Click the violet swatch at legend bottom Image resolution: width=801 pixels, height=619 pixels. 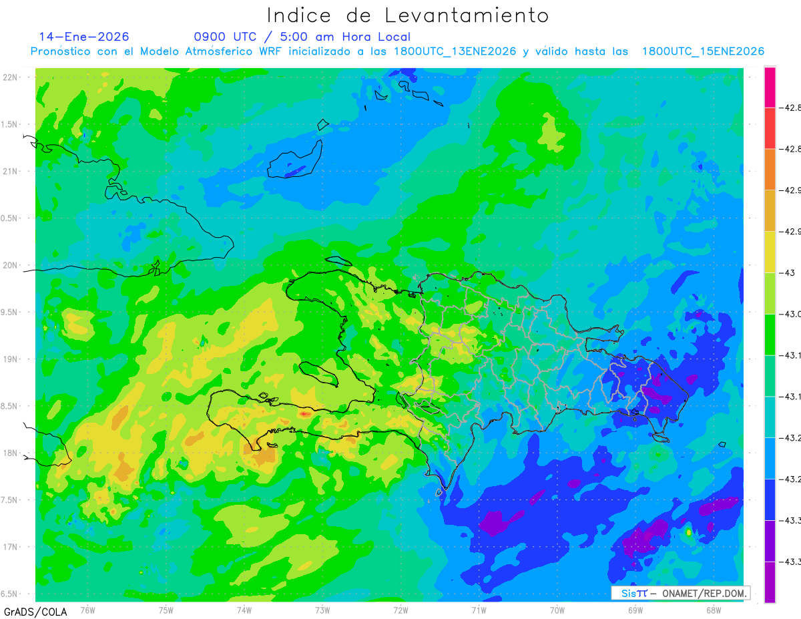pos(770,582)
